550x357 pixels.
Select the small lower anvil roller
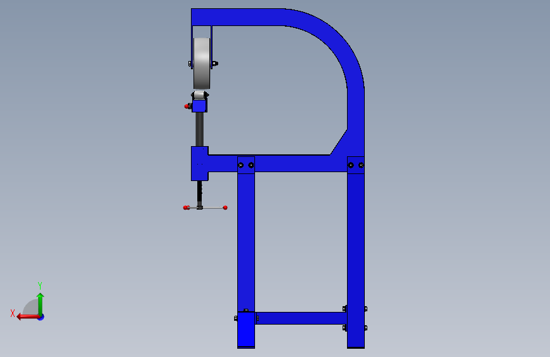tap(199, 95)
